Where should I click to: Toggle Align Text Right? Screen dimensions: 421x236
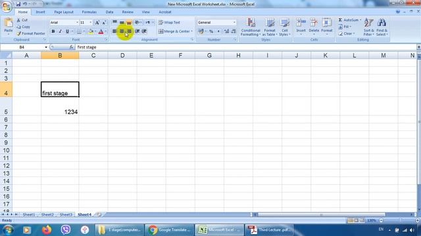click(x=129, y=31)
